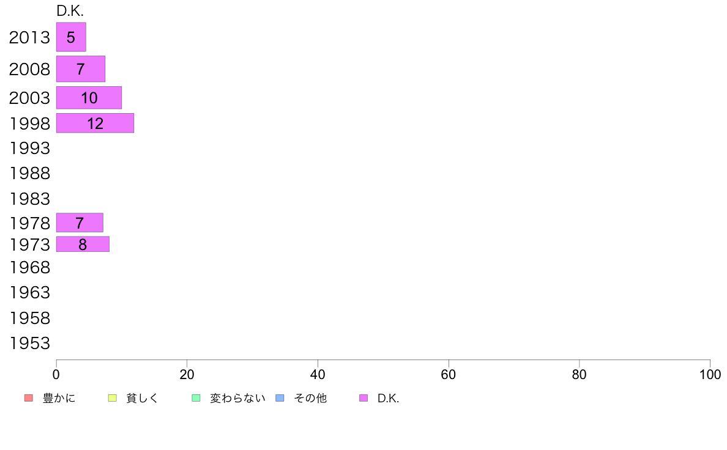
Task: Click the 1998 bar labeled 12
Action: coord(95,124)
